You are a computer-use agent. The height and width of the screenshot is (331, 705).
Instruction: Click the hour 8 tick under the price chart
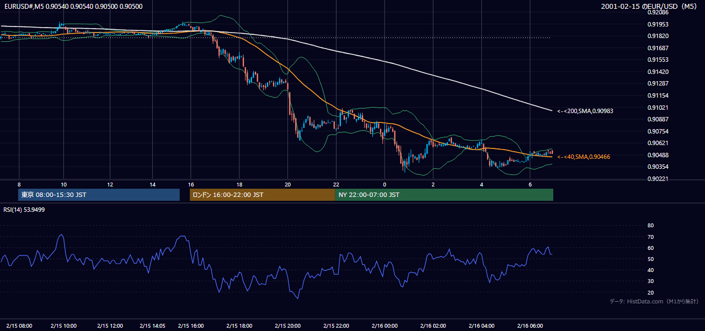19,184
